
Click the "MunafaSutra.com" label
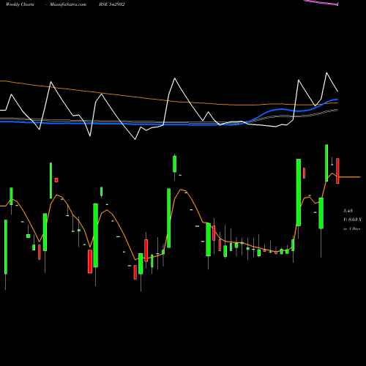coord(68,4)
